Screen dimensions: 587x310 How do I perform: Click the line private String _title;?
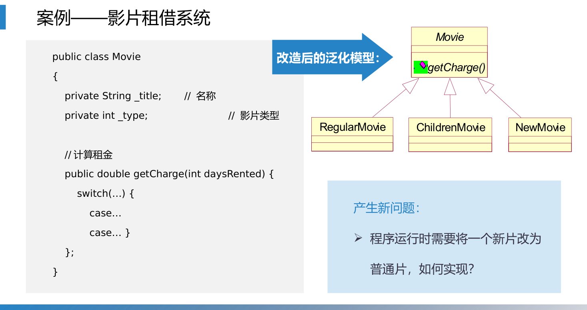coord(113,96)
